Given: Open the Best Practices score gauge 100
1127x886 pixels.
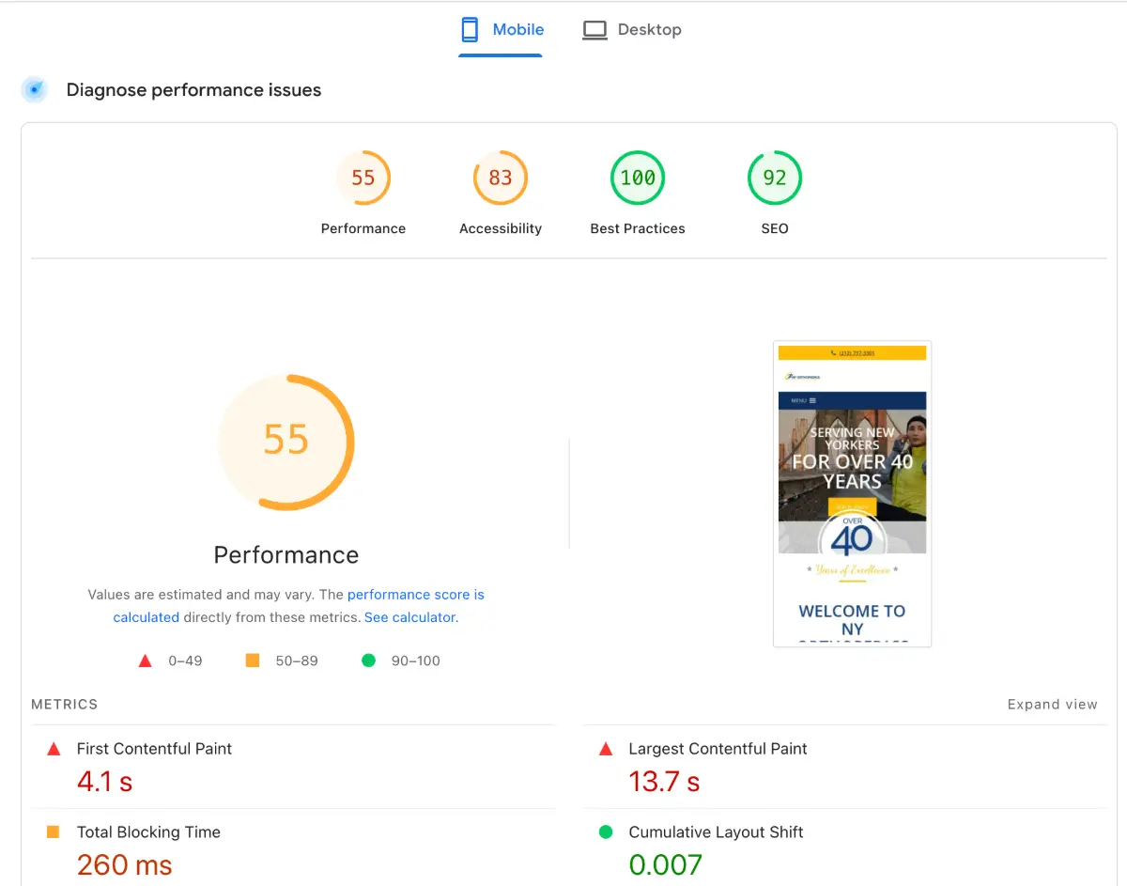Looking at the screenshot, I should click(638, 178).
